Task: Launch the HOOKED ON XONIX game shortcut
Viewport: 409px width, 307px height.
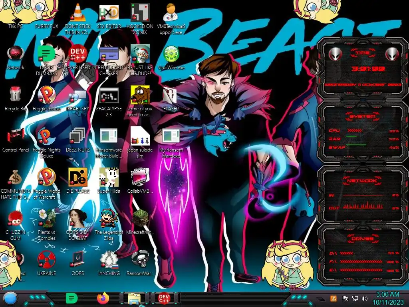Action: click(140, 12)
